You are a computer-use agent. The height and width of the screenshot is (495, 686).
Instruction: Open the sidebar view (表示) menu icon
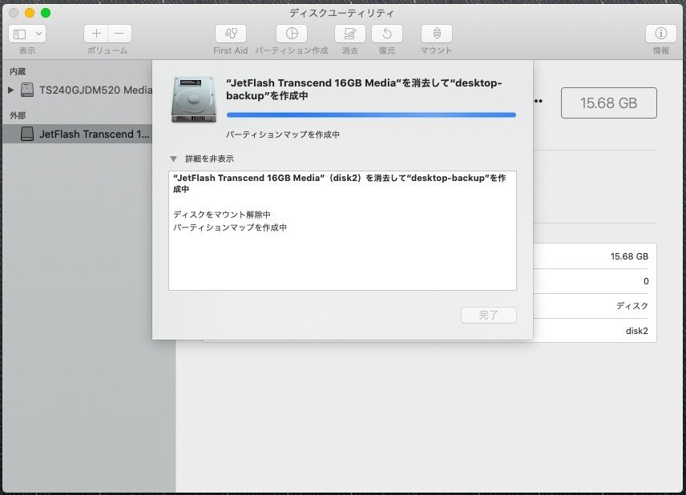(20, 34)
